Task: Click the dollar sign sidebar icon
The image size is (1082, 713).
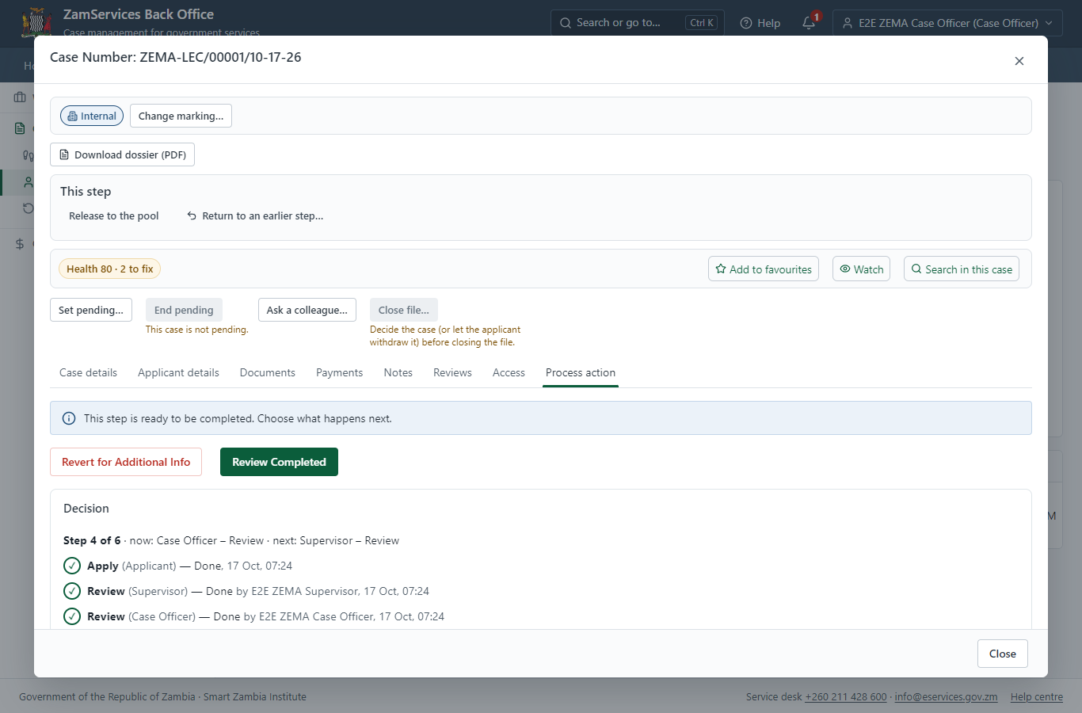Action: pyautogui.click(x=20, y=244)
